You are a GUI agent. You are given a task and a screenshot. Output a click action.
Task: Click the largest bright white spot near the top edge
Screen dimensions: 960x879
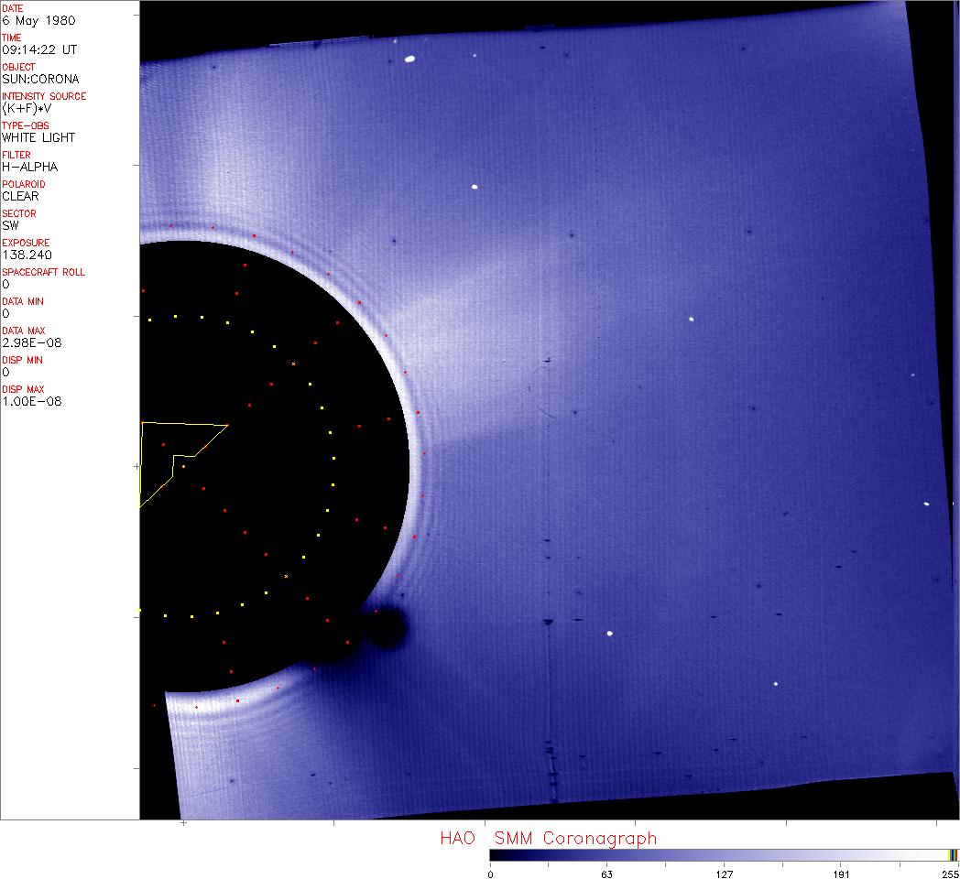point(409,60)
